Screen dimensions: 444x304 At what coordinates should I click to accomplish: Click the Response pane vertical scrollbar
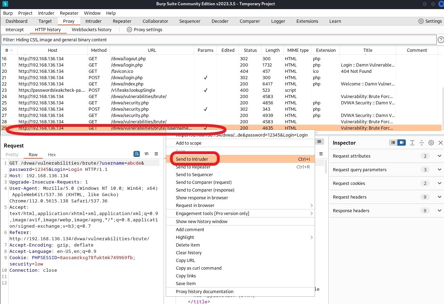coord(326,167)
